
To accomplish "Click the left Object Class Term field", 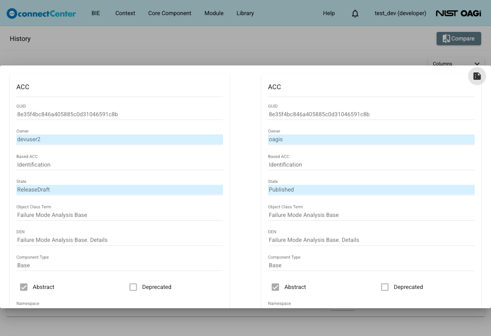I will (119, 215).
